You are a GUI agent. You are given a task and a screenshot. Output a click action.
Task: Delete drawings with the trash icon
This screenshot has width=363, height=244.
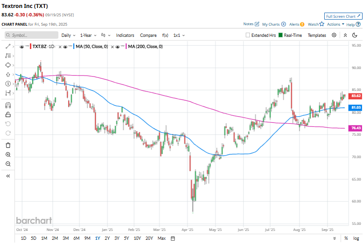(x=8, y=145)
